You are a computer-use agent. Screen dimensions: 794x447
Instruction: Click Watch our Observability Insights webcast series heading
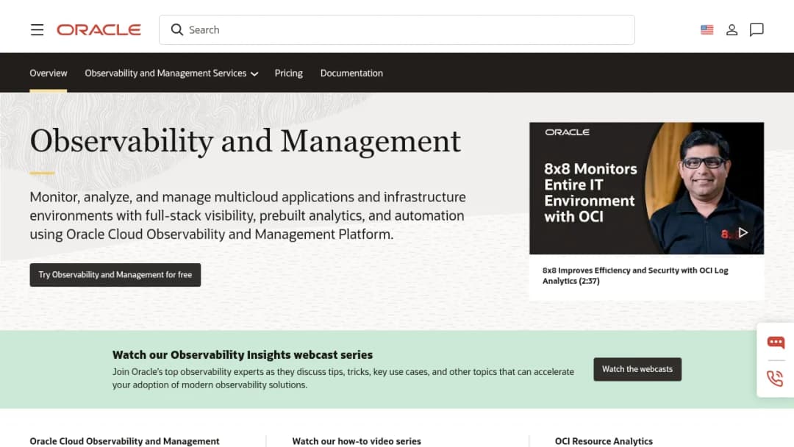point(243,355)
